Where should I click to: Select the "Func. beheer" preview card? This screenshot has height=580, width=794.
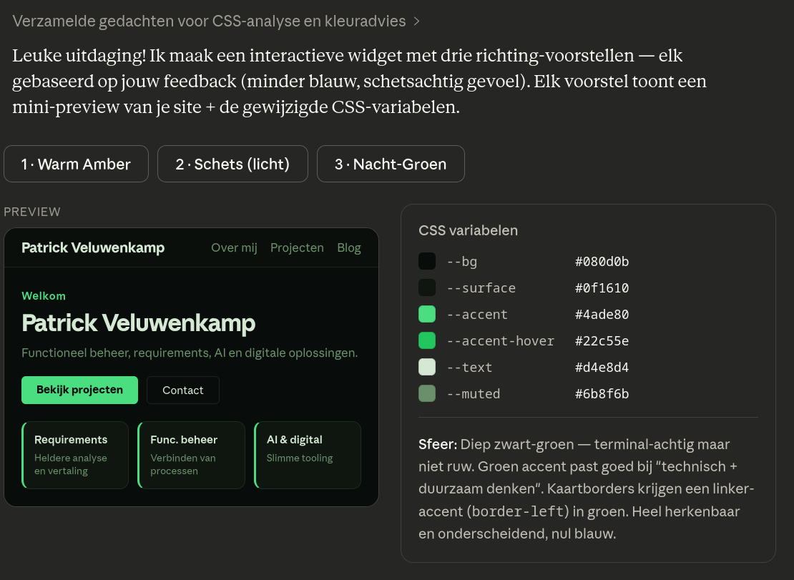(191, 455)
